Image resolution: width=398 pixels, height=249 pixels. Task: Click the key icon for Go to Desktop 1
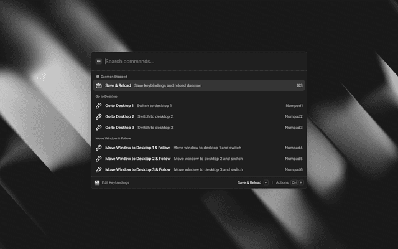point(98,106)
